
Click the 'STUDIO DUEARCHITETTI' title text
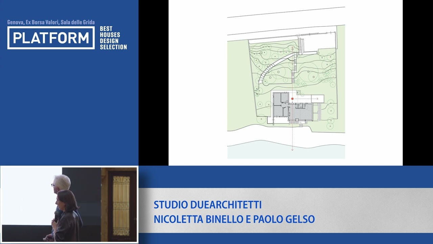pos(208,205)
